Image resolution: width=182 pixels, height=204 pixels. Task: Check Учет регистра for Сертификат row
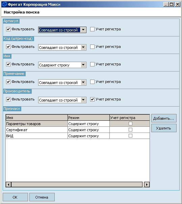click(x=130, y=130)
